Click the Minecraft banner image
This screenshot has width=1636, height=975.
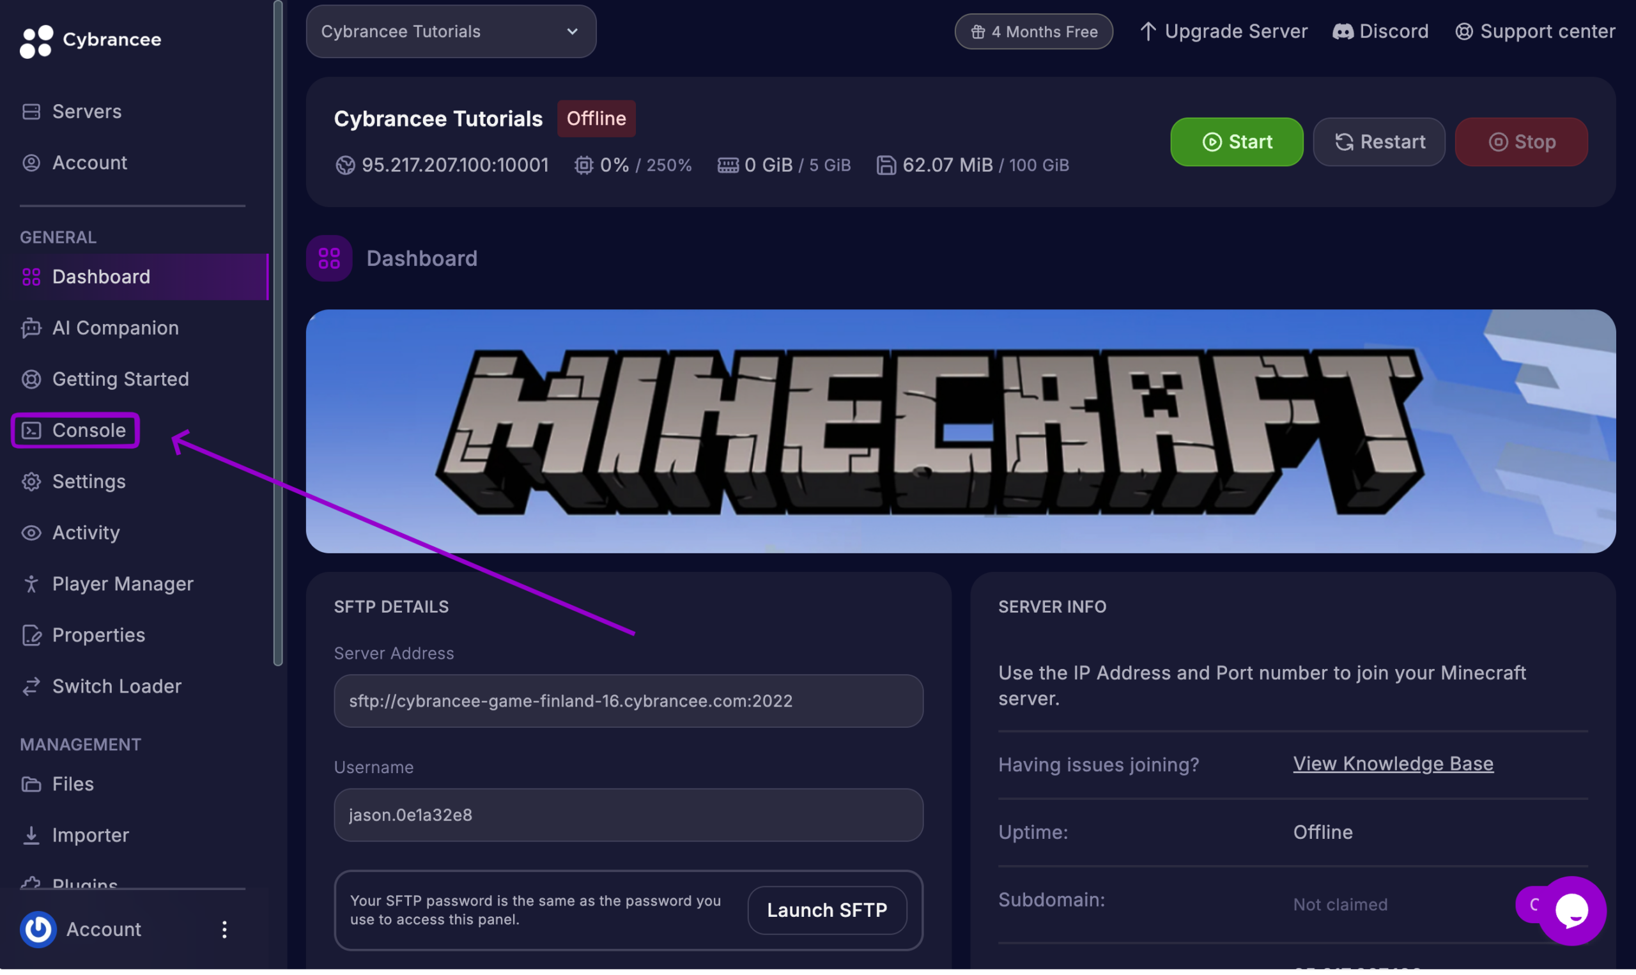(x=961, y=432)
